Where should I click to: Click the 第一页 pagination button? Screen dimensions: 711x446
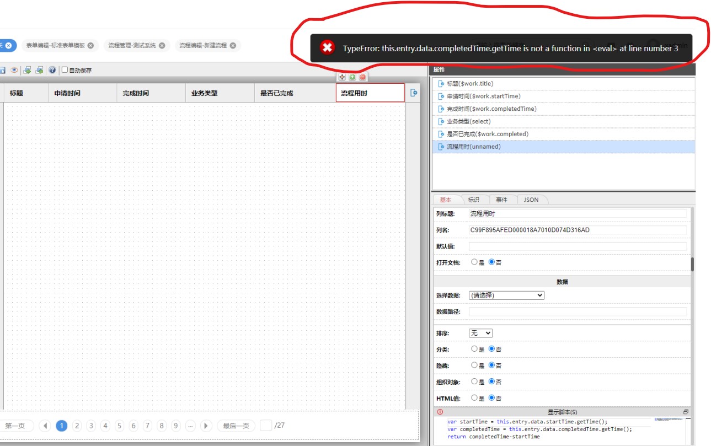(x=15, y=426)
